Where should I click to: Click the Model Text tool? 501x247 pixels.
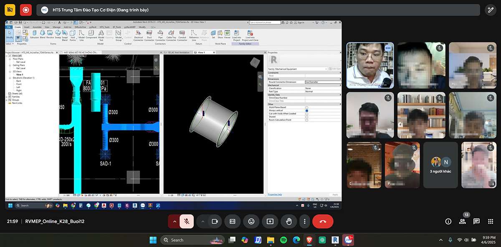101,36
